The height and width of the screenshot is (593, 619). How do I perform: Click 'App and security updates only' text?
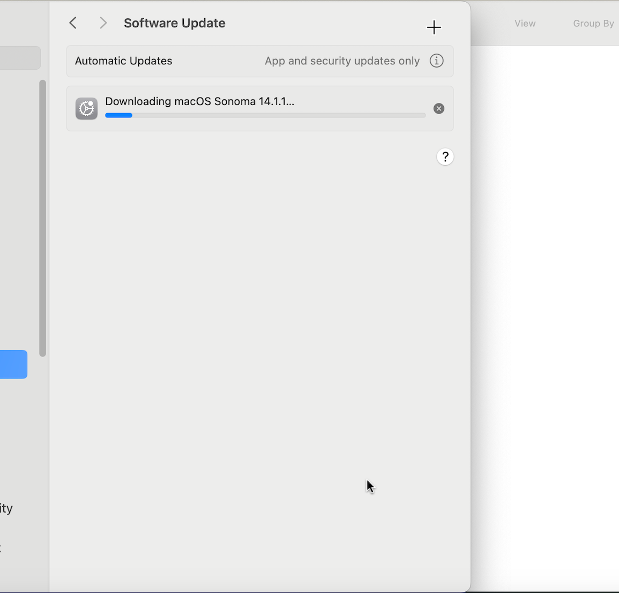pyautogui.click(x=342, y=61)
